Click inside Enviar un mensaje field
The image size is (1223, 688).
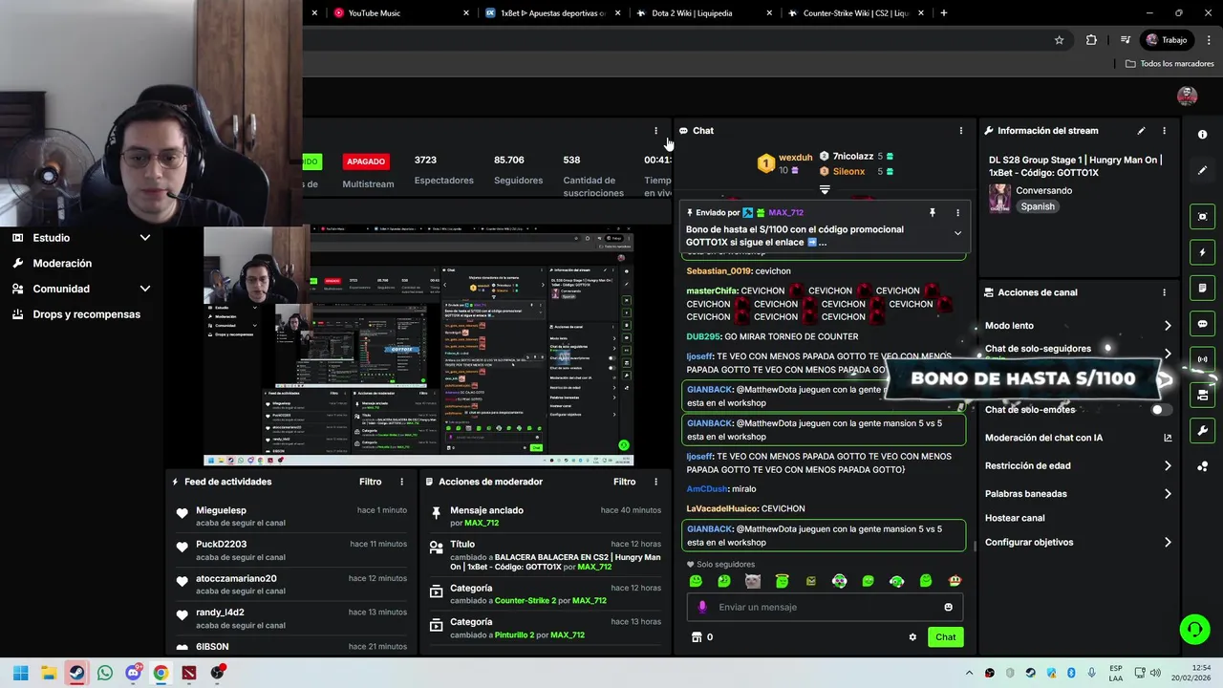coord(825,607)
